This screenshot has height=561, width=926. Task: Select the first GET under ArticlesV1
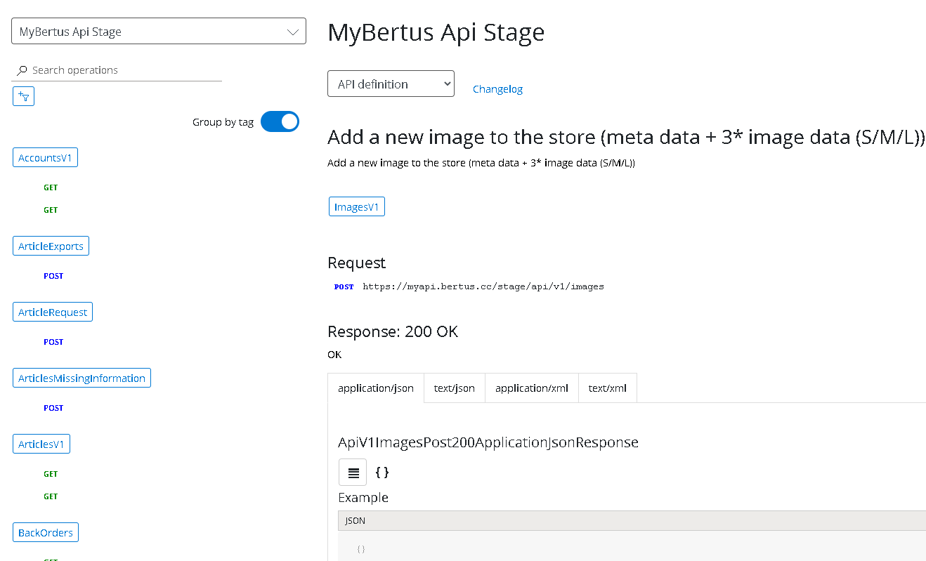51,474
